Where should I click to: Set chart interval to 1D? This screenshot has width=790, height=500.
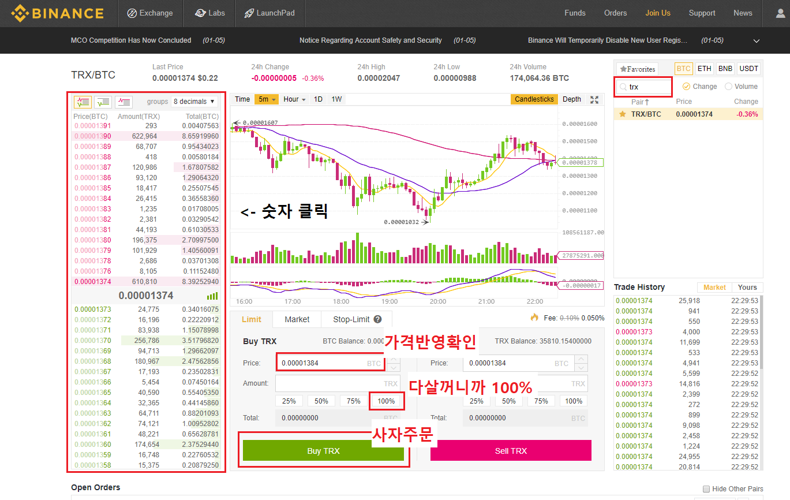click(318, 99)
